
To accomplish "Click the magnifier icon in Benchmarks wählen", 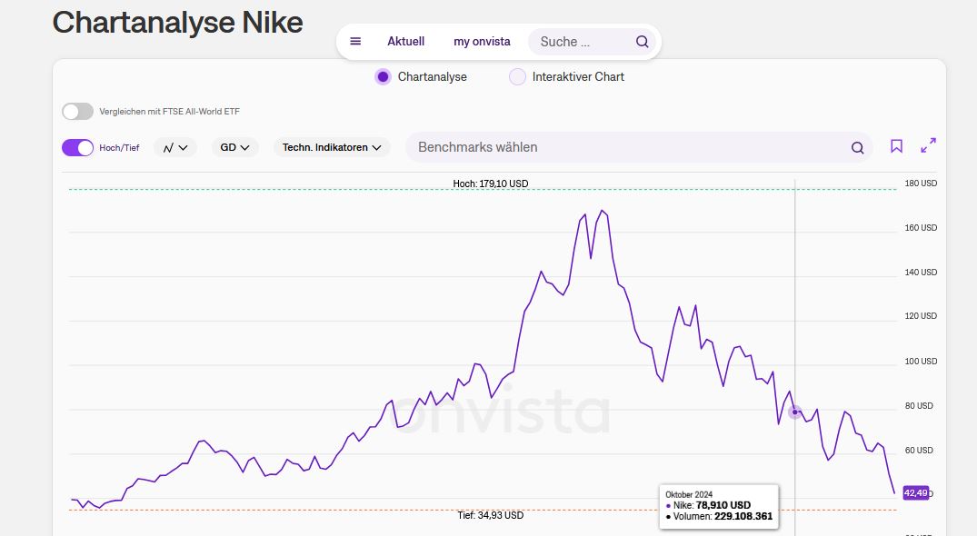I will coord(856,146).
